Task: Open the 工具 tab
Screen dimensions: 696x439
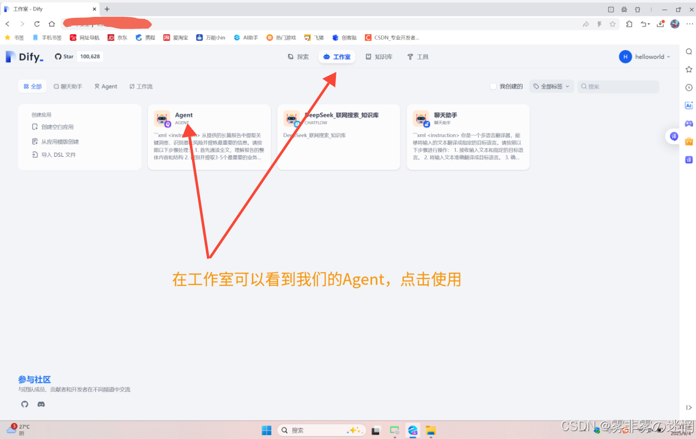Action: pos(418,57)
